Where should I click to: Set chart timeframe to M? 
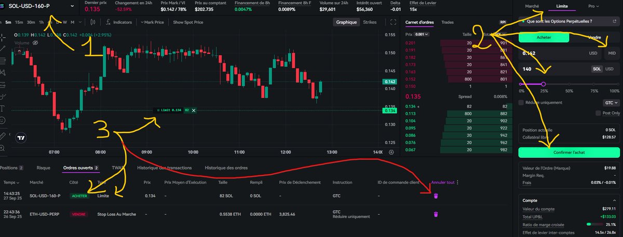pos(72,22)
